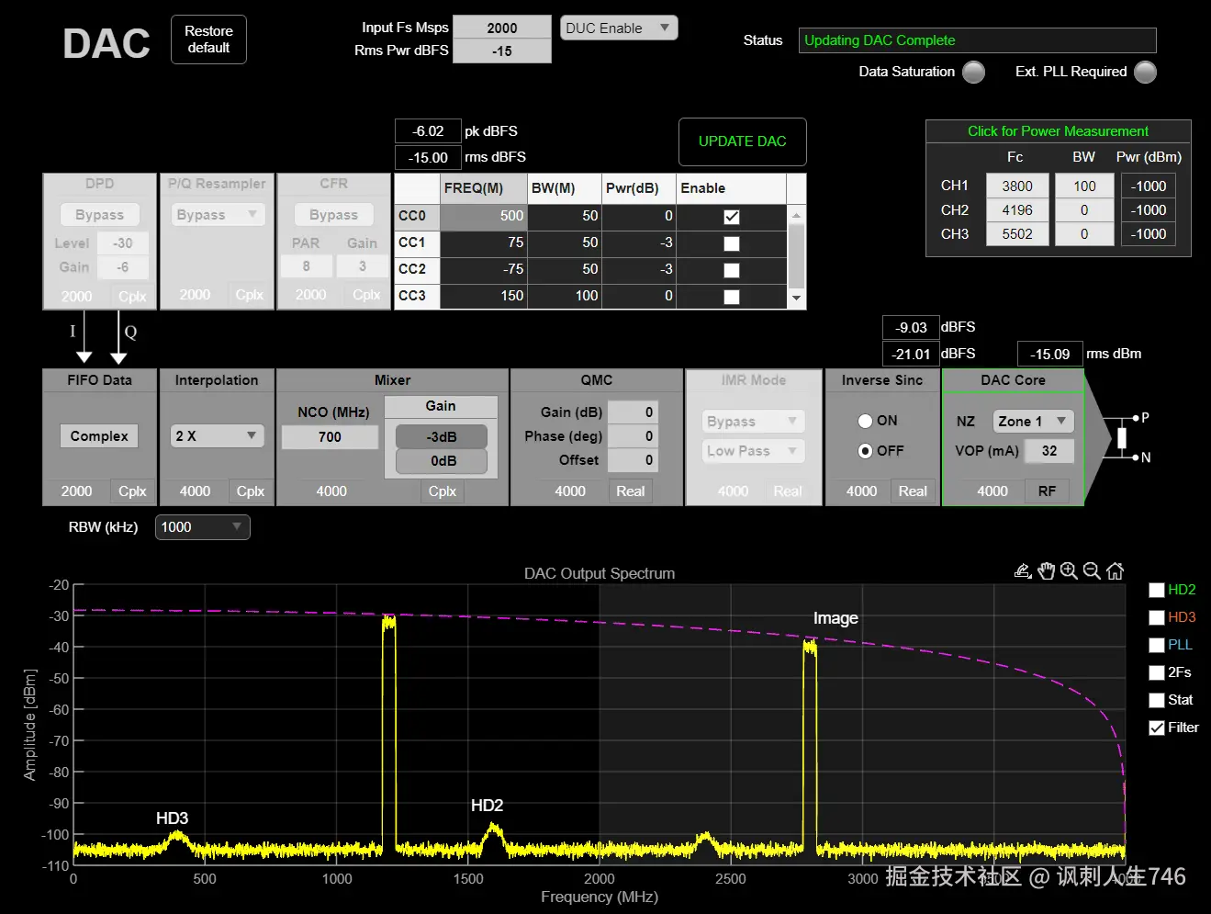The width and height of the screenshot is (1211, 914).
Task: Click scroll down arrow in carrier table
Action: pos(796,298)
